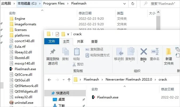180x107 pixels.
Task: Click Copy path (复制路径) in ribbon
Action: pyautogui.click(x=94, y=49)
